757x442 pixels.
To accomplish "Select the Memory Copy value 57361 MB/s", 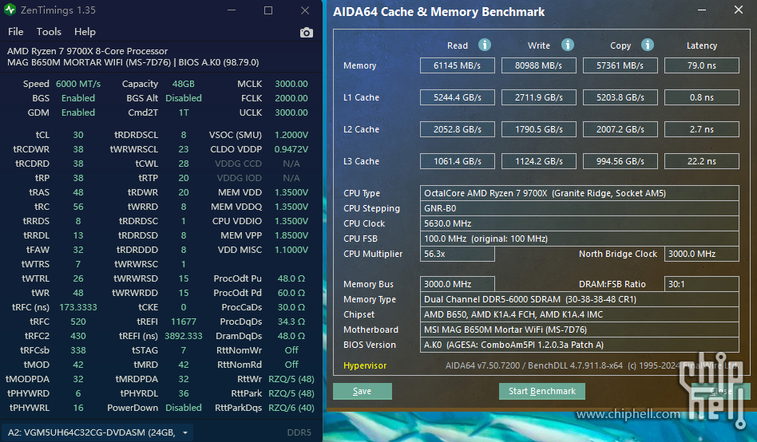I will point(620,65).
